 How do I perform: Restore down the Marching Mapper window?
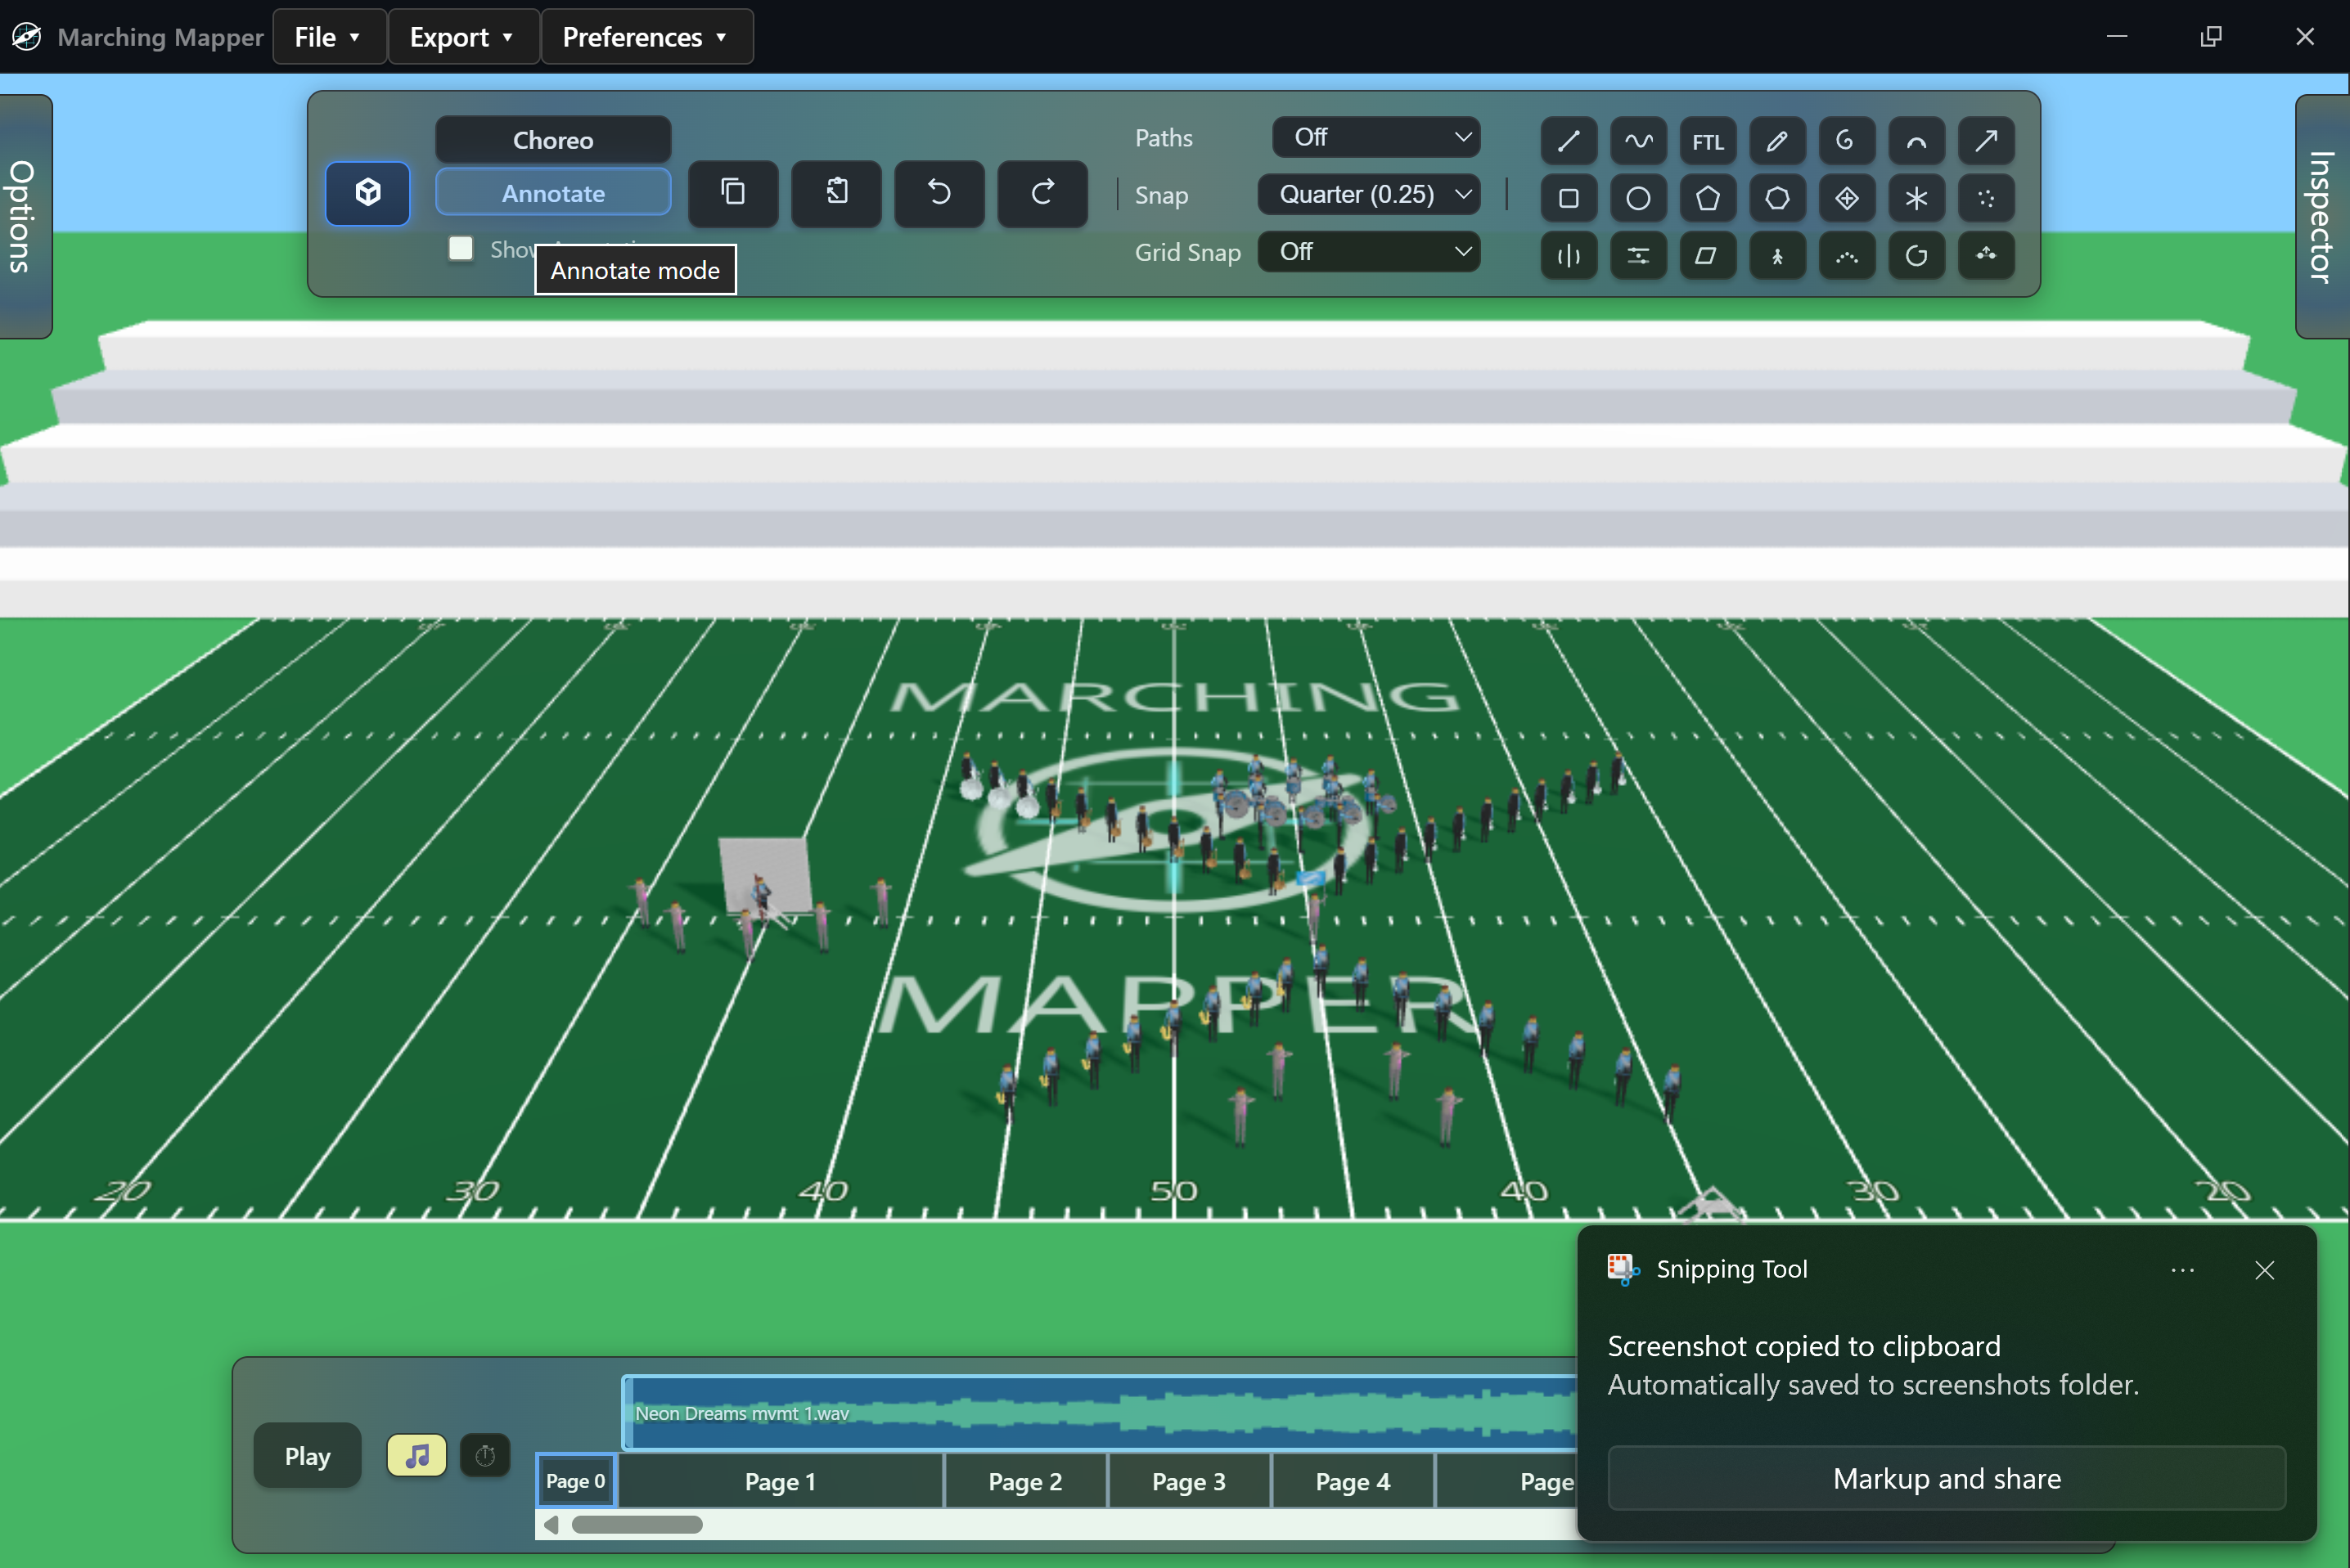(x=2211, y=37)
